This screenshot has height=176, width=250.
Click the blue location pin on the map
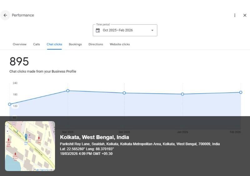(26, 137)
